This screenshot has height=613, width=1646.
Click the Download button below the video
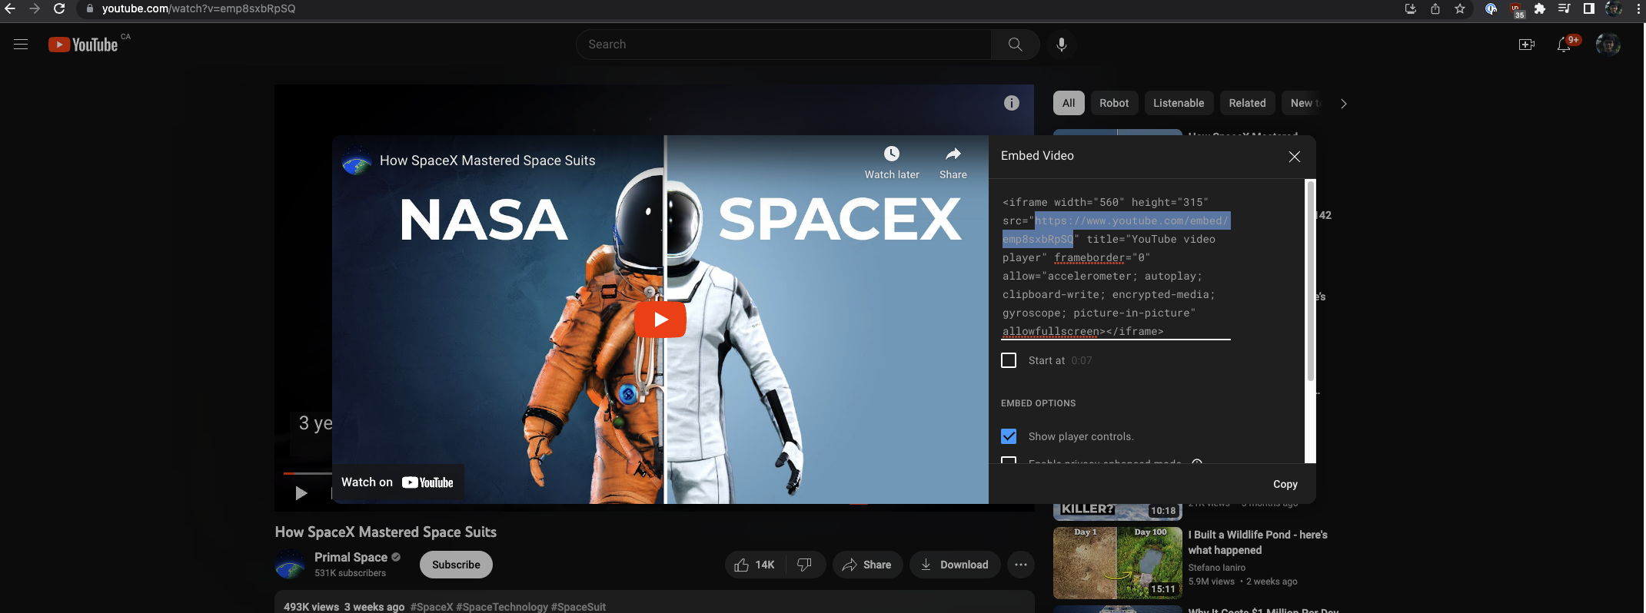(x=955, y=565)
